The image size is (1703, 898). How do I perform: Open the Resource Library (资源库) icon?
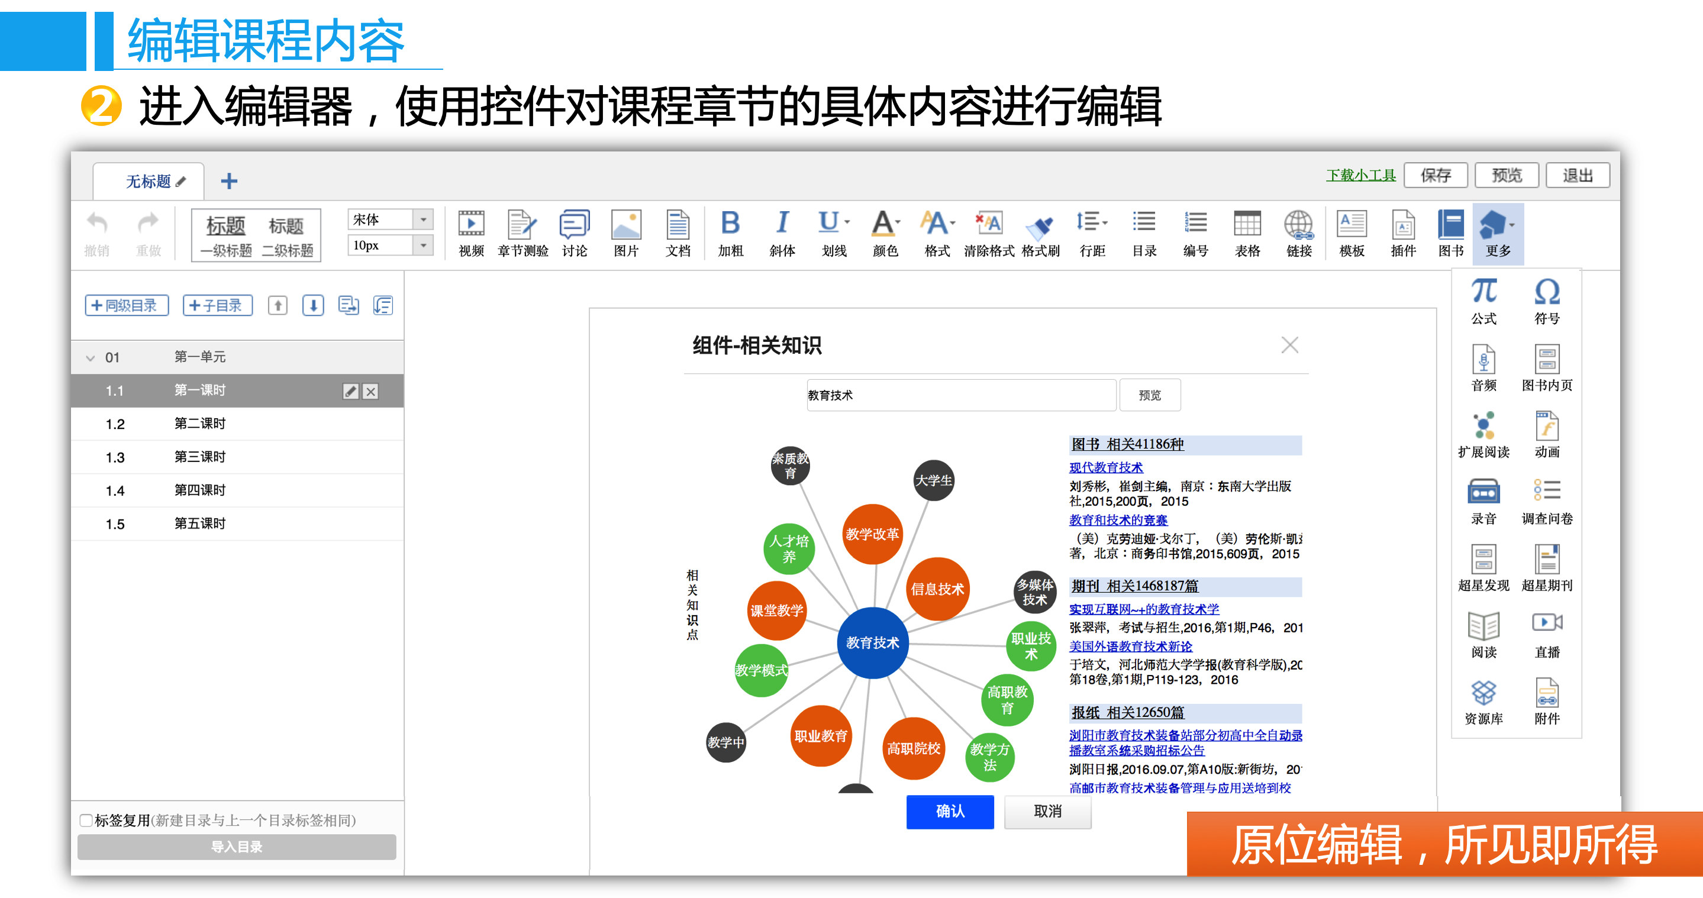pos(1483,692)
